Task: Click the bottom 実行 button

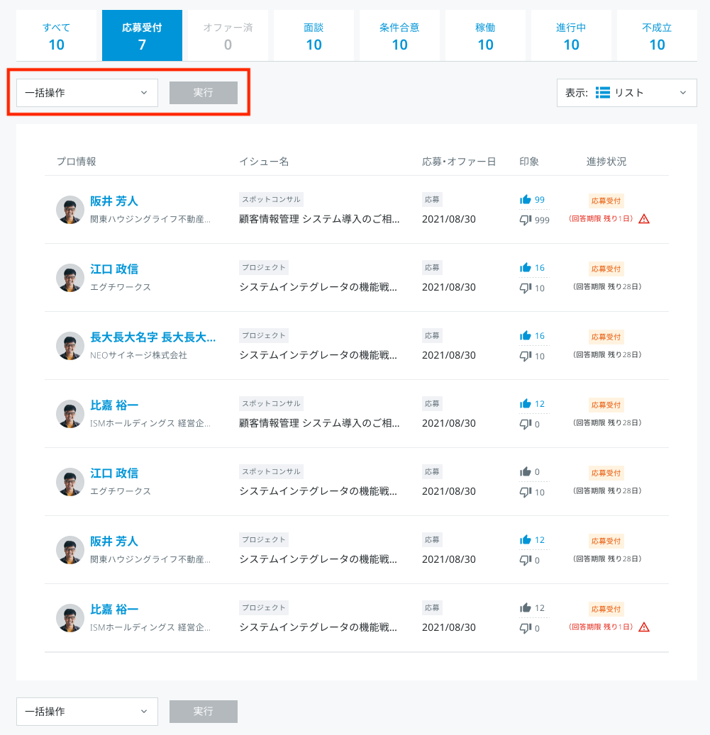Action: (204, 712)
